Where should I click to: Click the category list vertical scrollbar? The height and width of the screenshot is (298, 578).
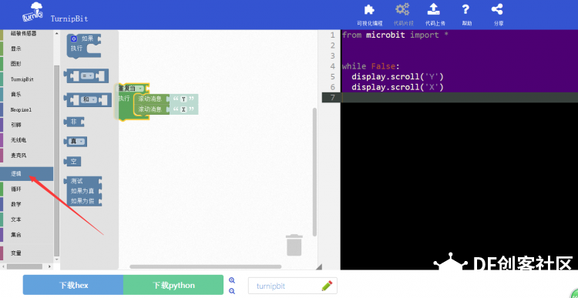tap(56, 160)
